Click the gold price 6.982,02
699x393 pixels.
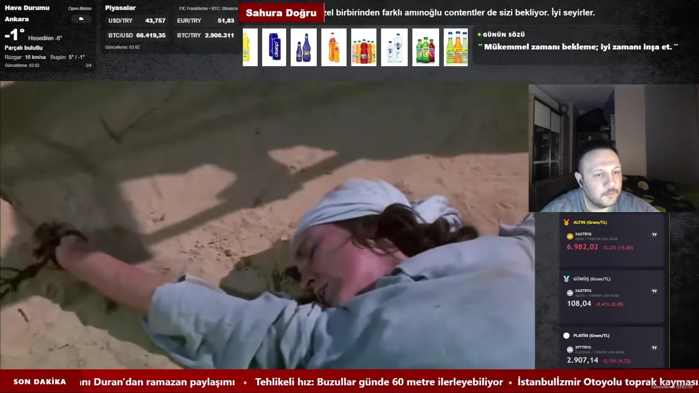pos(583,247)
